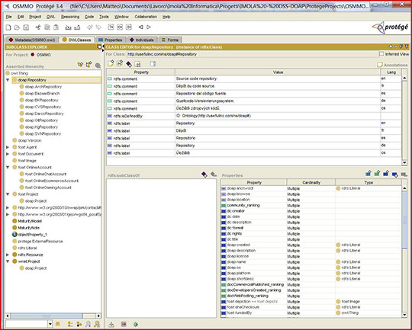The width and height of the screenshot is (412, 330).
Task: Switch to the Properties tab
Action: click(x=111, y=40)
